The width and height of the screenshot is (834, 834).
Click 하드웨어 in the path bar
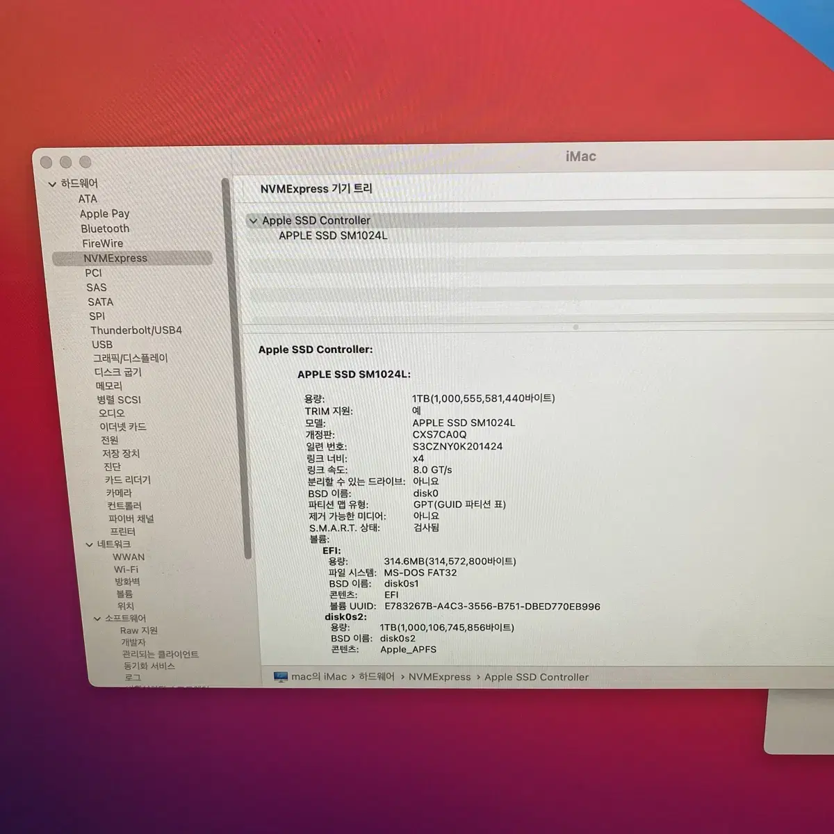click(376, 677)
